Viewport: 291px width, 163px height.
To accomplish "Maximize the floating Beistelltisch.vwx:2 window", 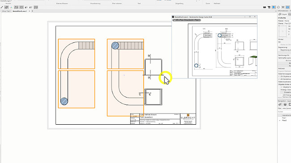I will 250,17.
